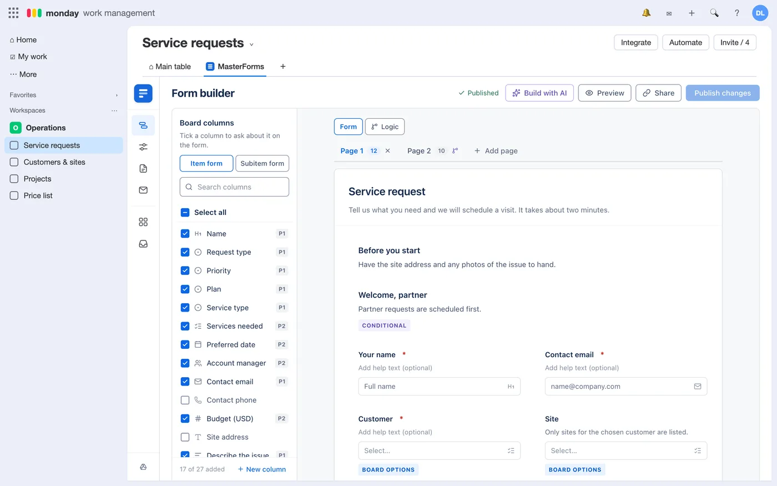The width and height of the screenshot is (777, 486).
Task: Open the notifications bell
Action: pos(647,13)
